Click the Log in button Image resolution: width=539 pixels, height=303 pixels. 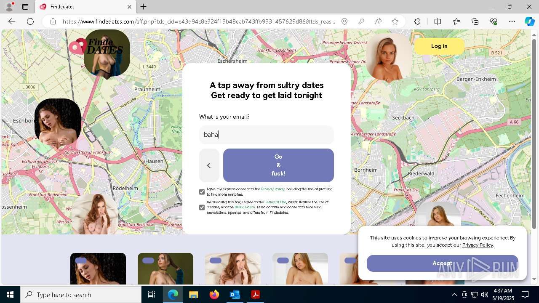point(439,46)
